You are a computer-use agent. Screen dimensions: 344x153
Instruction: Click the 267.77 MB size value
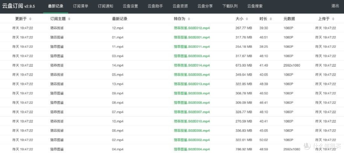click(x=244, y=28)
